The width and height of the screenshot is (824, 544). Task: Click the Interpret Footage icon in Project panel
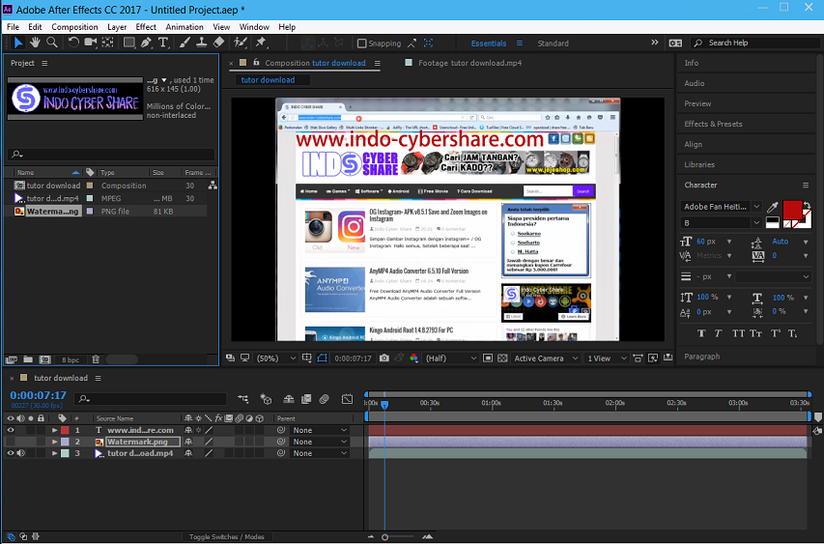point(11,359)
